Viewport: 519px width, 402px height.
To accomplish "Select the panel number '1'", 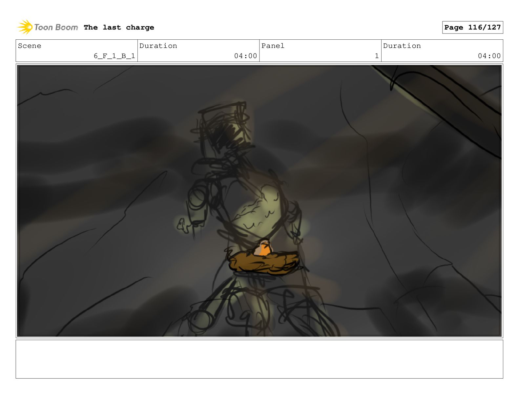I will tap(377, 56).
